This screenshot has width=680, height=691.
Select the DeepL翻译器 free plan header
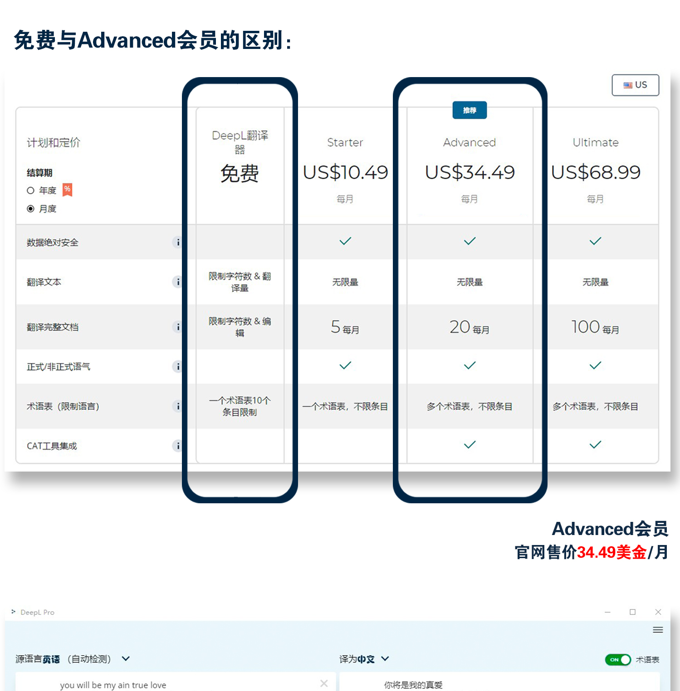tap(240, 142)
